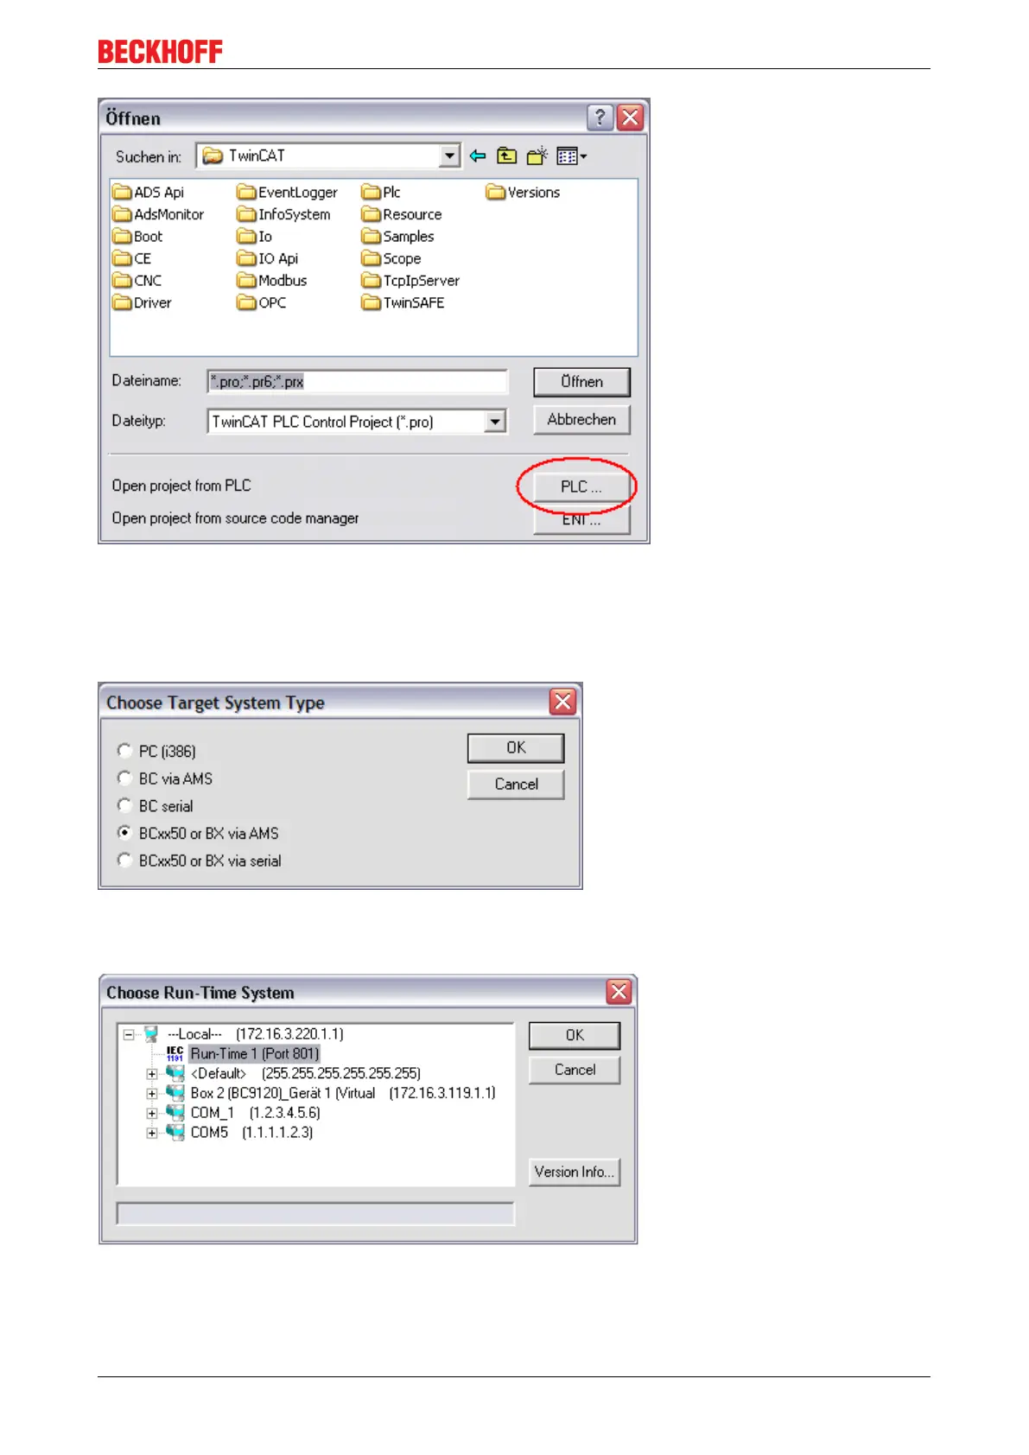Image resolution: width=1029 pixels, height=1455 pixels.
Task: Open the EventLogger folder
Action: coord(287,192)
